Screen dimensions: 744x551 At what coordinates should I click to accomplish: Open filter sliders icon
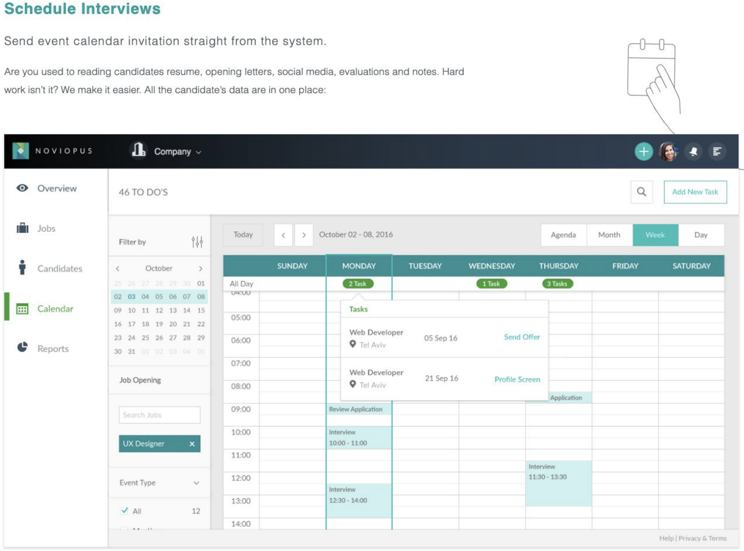click(197, 242)
